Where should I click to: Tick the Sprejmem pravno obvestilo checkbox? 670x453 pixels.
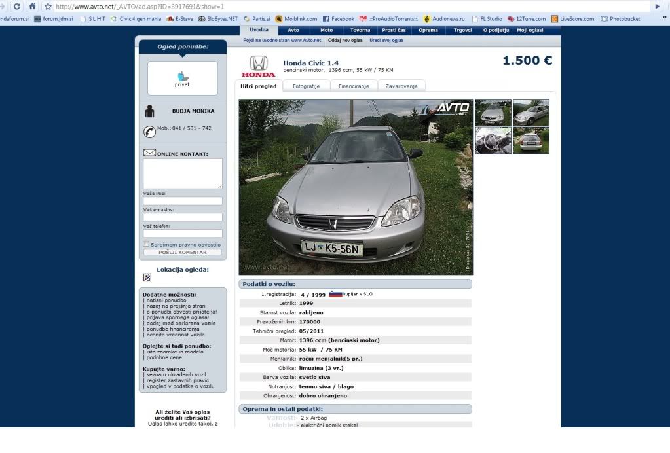pyautogui.click(x=147, y=244)
